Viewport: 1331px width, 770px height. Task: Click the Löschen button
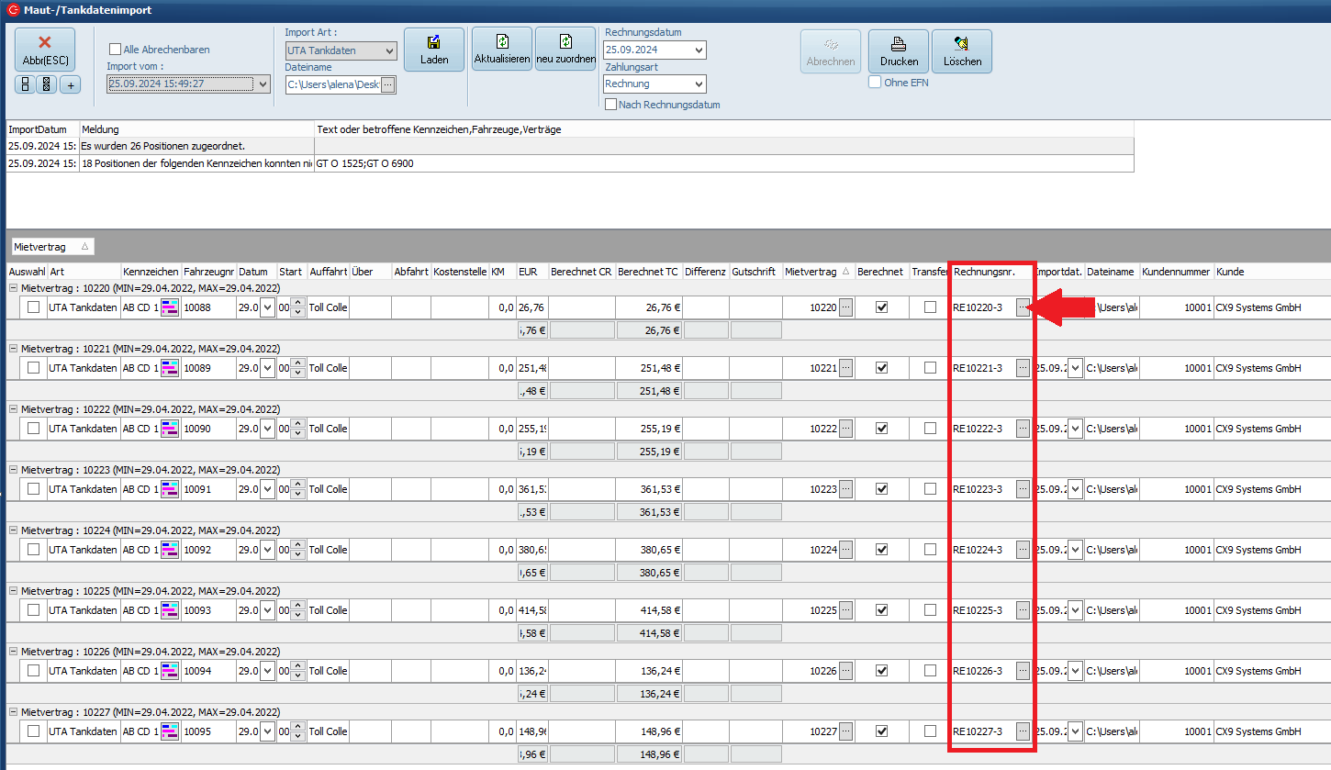click(x=962, y=51)
